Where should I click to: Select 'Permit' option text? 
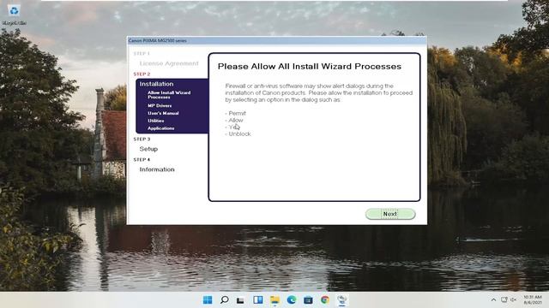point(237,113)
